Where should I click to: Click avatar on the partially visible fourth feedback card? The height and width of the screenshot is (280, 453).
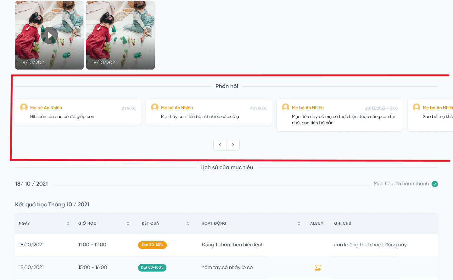pyautogui.click(x=417, y=108)
